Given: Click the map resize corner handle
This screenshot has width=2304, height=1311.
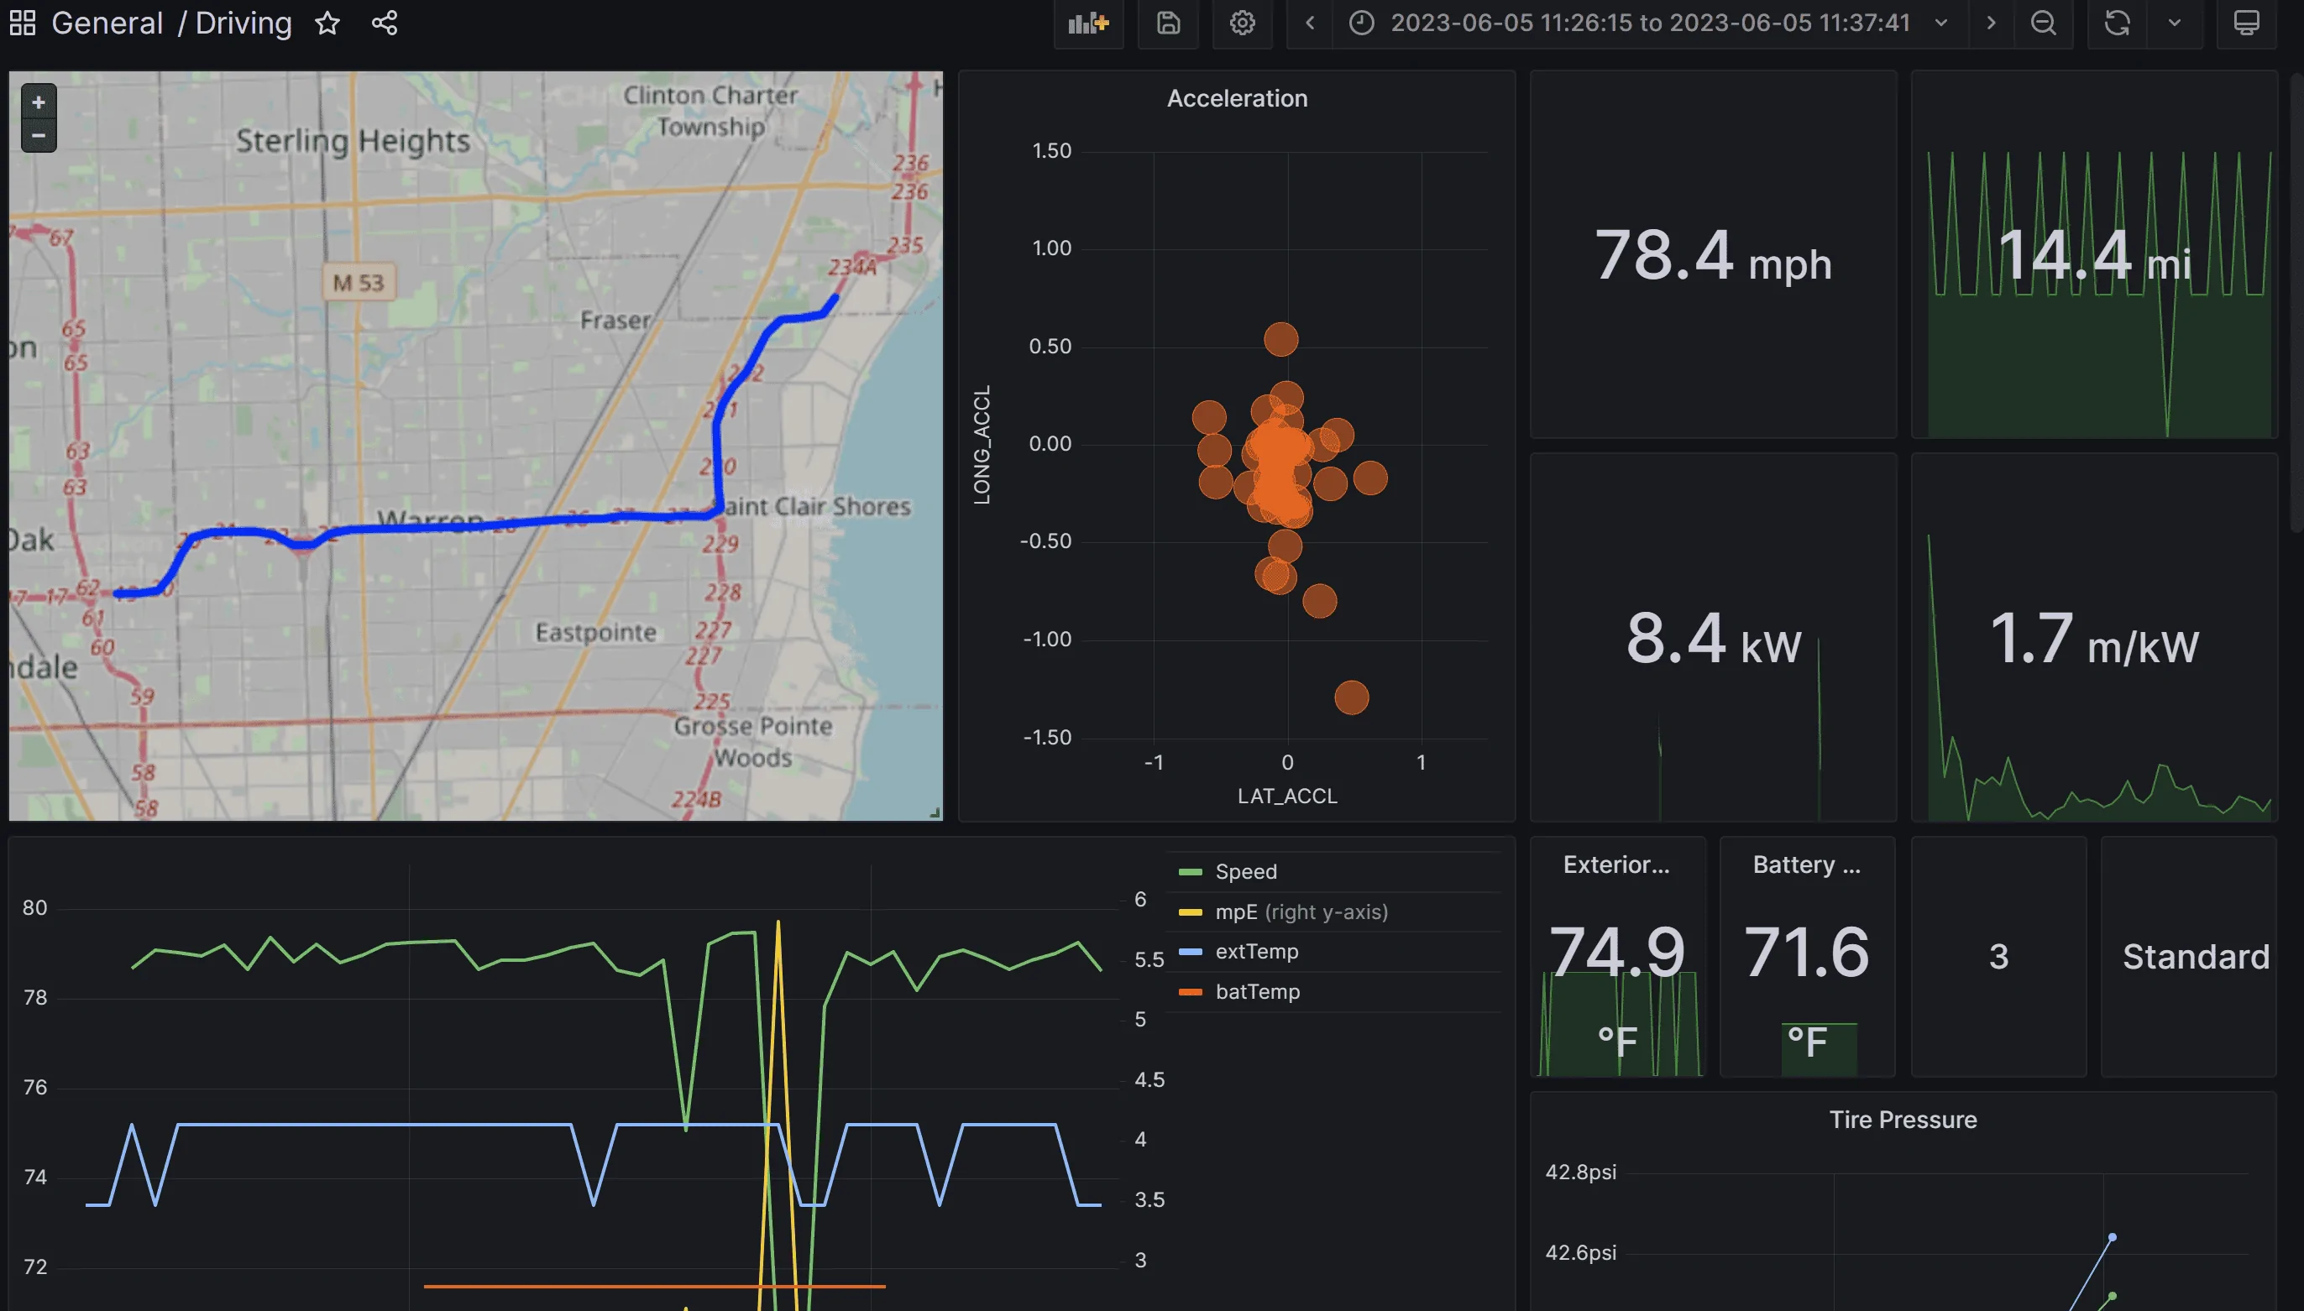Looking at the screenshot, I should 936,813.
